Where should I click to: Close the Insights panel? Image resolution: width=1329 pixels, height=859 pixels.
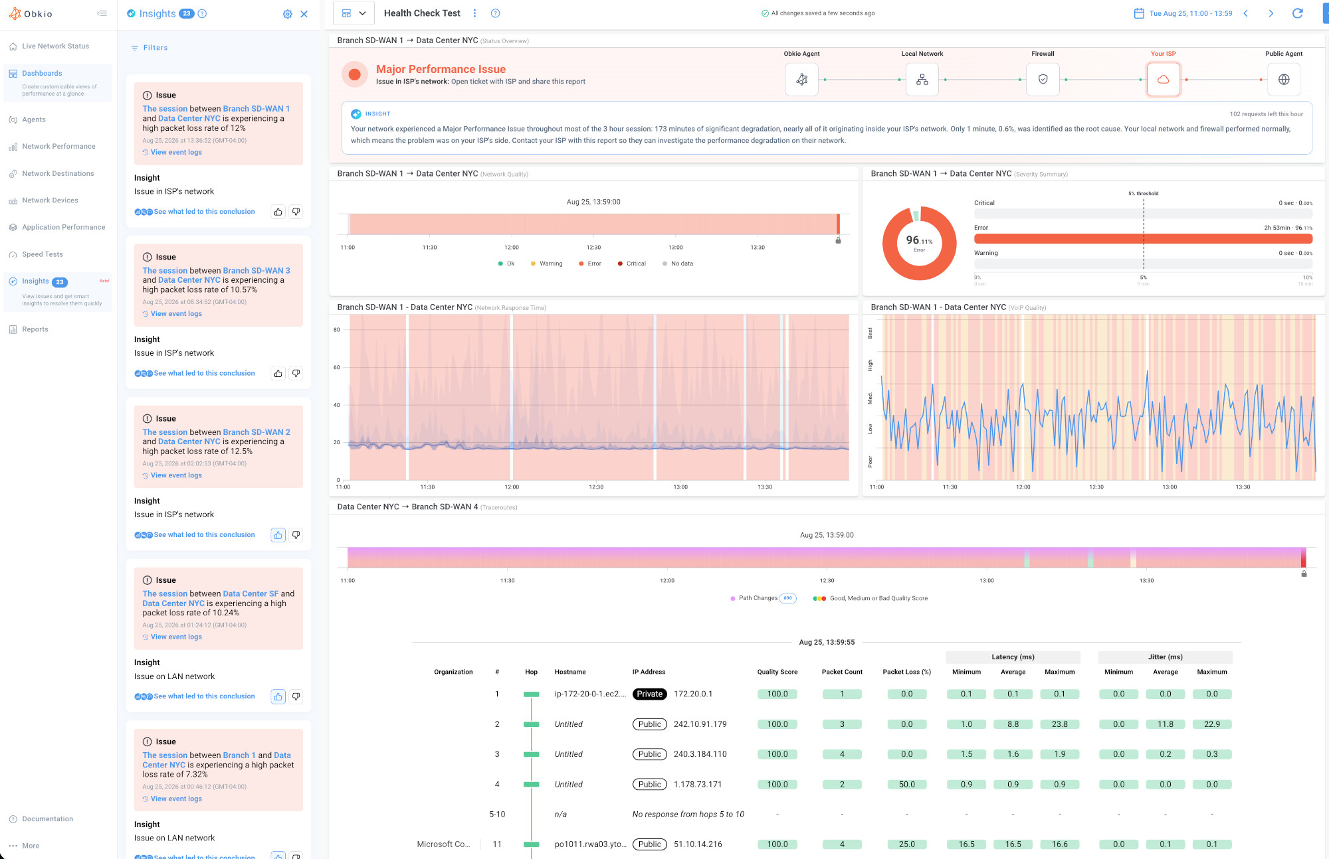coord(304,14)
